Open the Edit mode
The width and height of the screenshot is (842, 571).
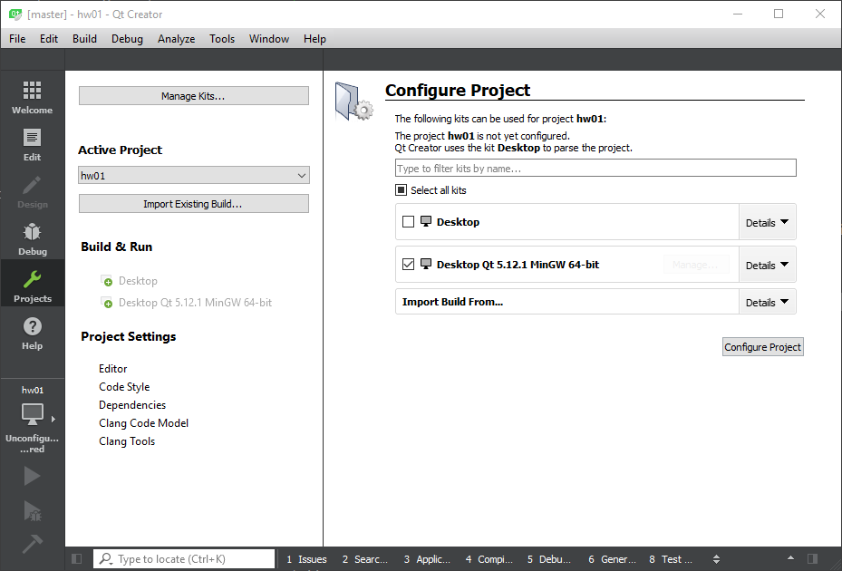pos(33,144)
